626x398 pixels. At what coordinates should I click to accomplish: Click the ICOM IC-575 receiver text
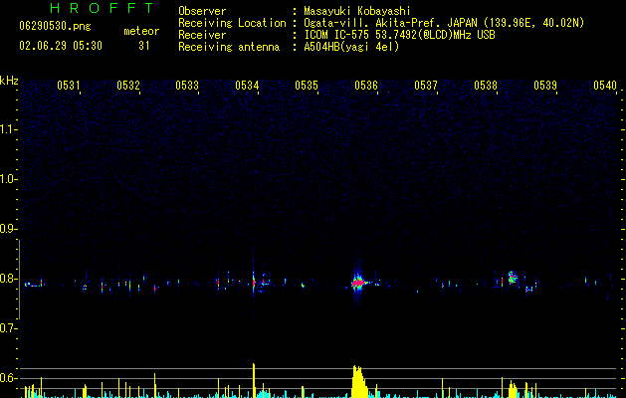pos(399,35)
